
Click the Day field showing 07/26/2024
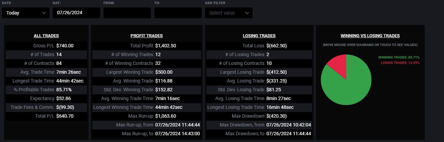(x=76, y=13)
